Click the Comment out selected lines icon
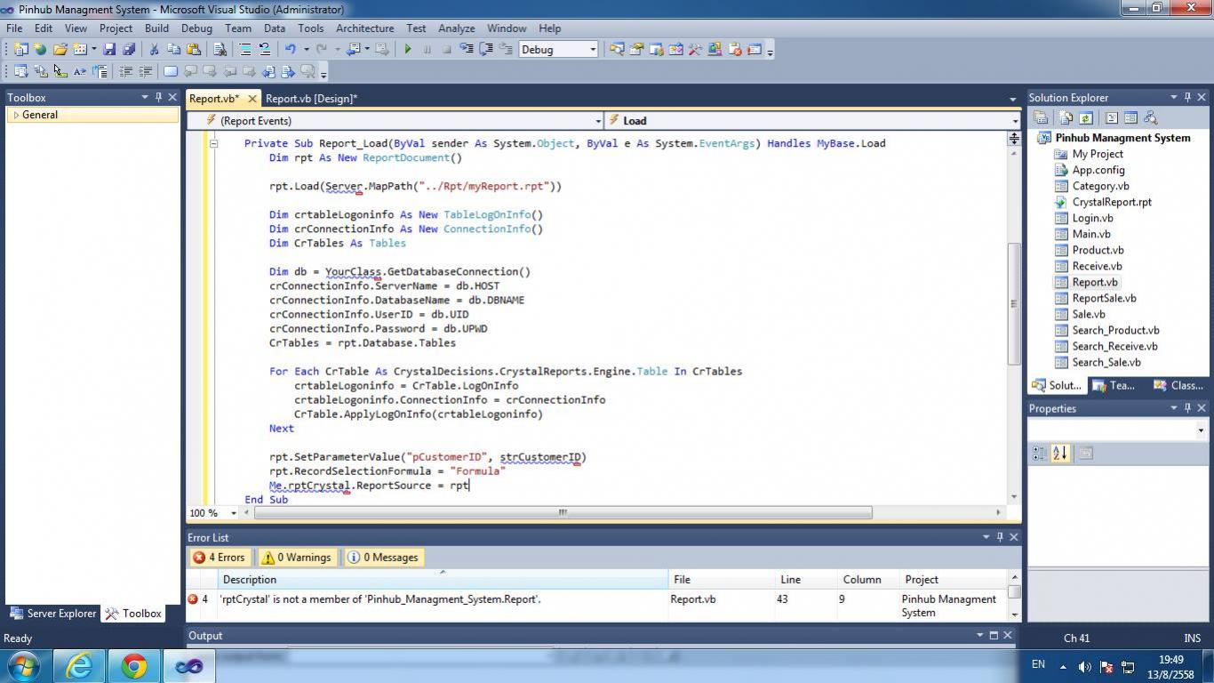The height and width of the screenshot is (683, 1214). [x=246, y=50]
